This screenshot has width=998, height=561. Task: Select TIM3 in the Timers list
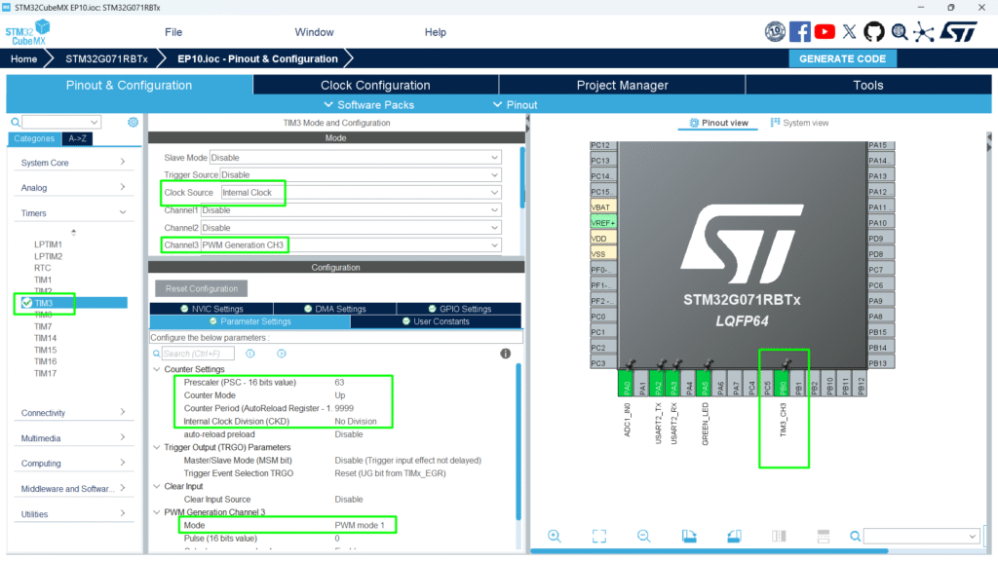[43, 303]
